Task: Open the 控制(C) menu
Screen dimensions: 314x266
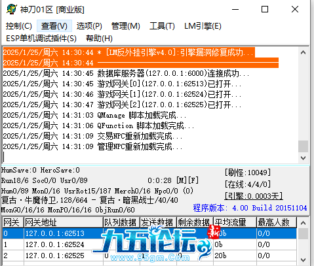Action: [19, 26]
